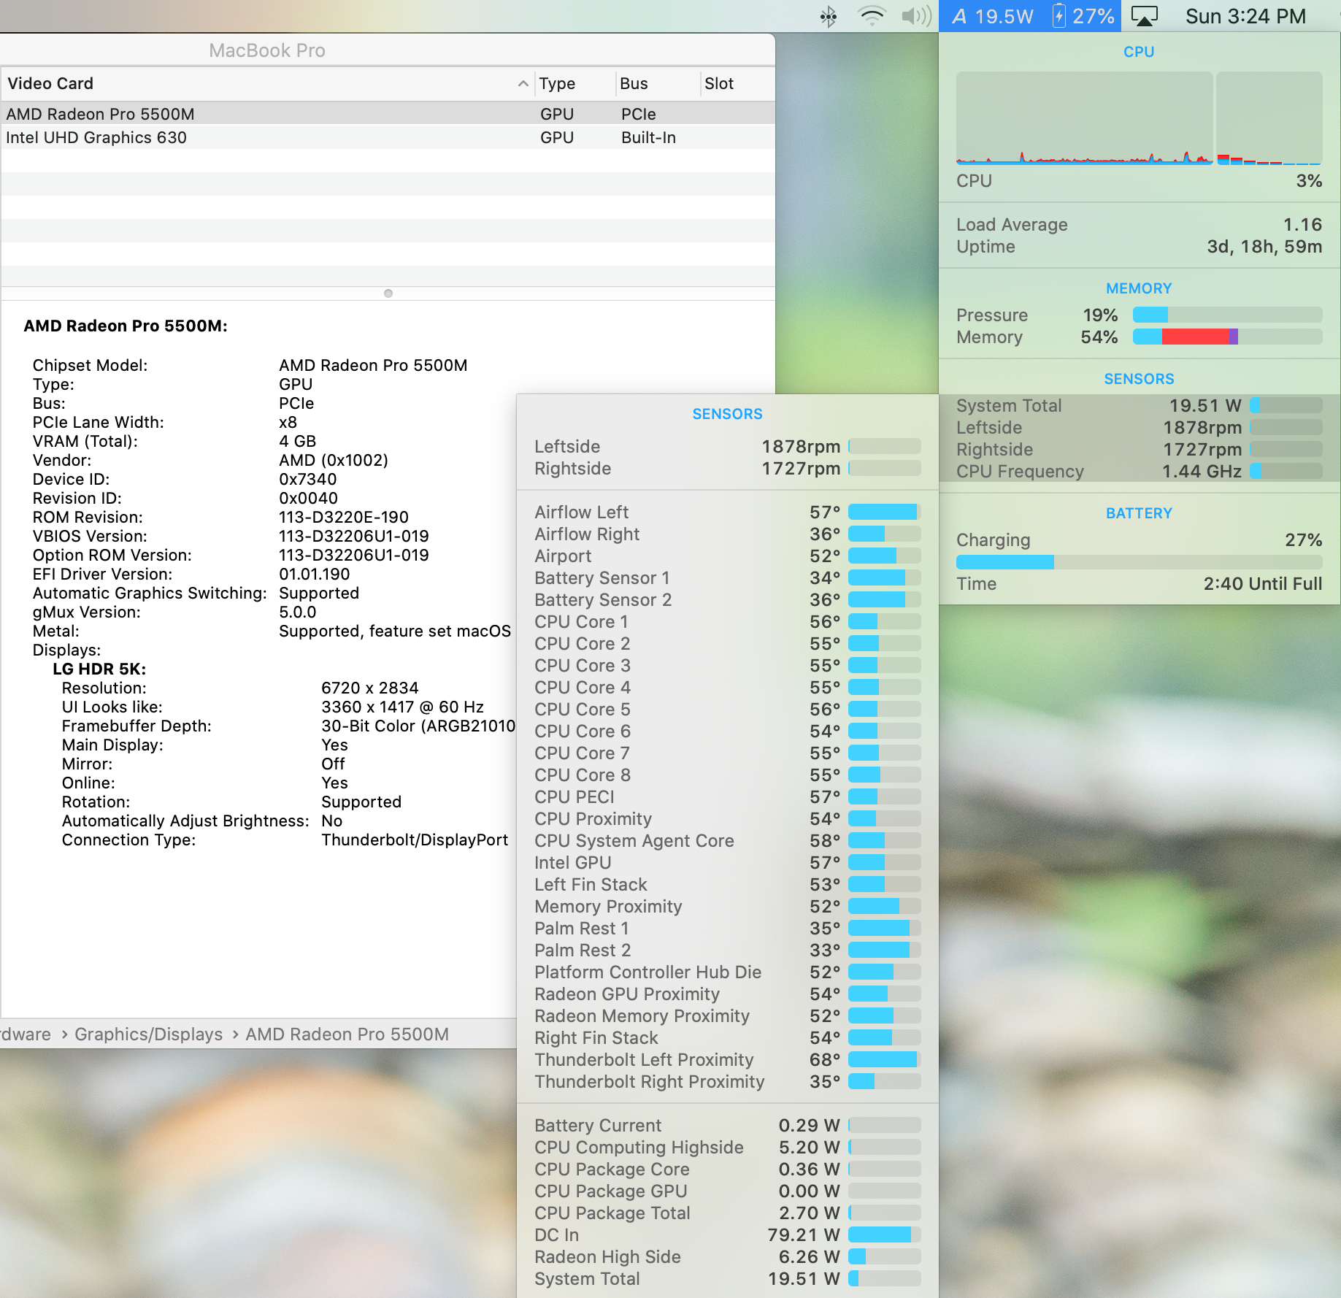Screen dimensions: 1341x1298
Task: Select the Palm Rest 1 row
Action: tap(727, 928)
